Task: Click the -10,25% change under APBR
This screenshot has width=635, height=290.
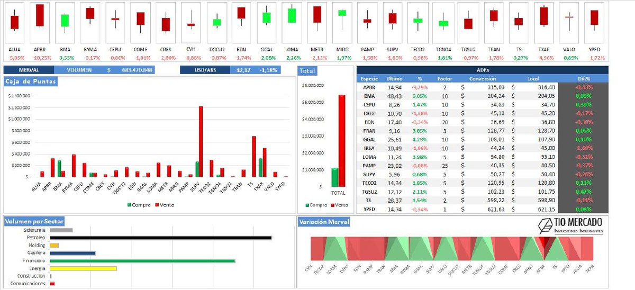Action: (x=42, y=57)
